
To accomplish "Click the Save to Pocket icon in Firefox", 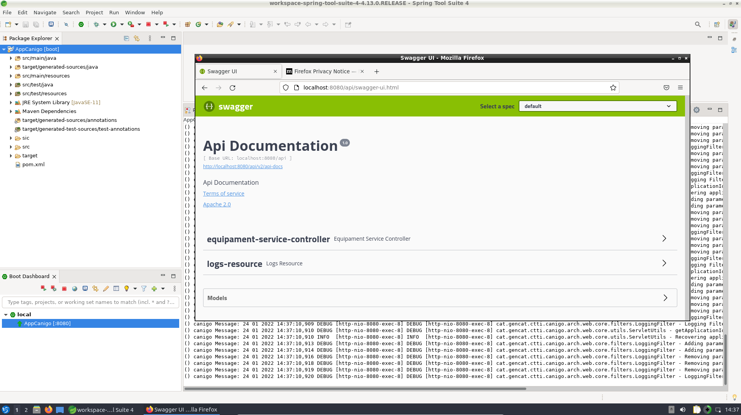I will point(666,88).
